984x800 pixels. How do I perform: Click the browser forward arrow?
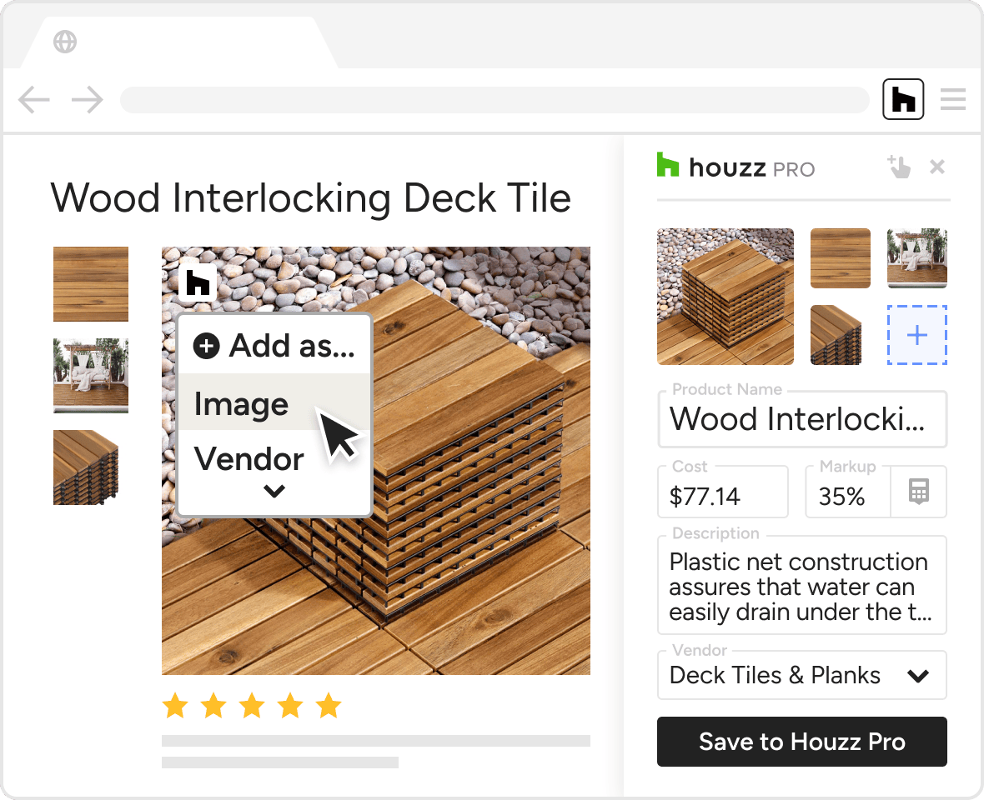[87, 101]
